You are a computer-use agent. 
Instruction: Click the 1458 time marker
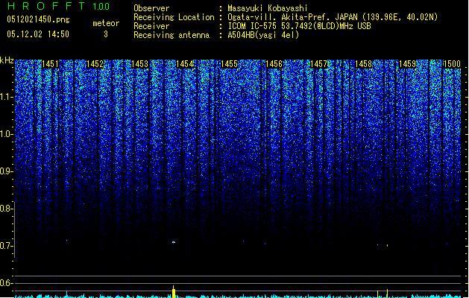click(x=363, y=64)
